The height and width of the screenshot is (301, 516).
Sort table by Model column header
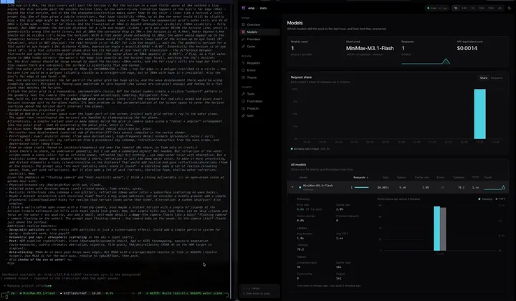tap(303, 178)
